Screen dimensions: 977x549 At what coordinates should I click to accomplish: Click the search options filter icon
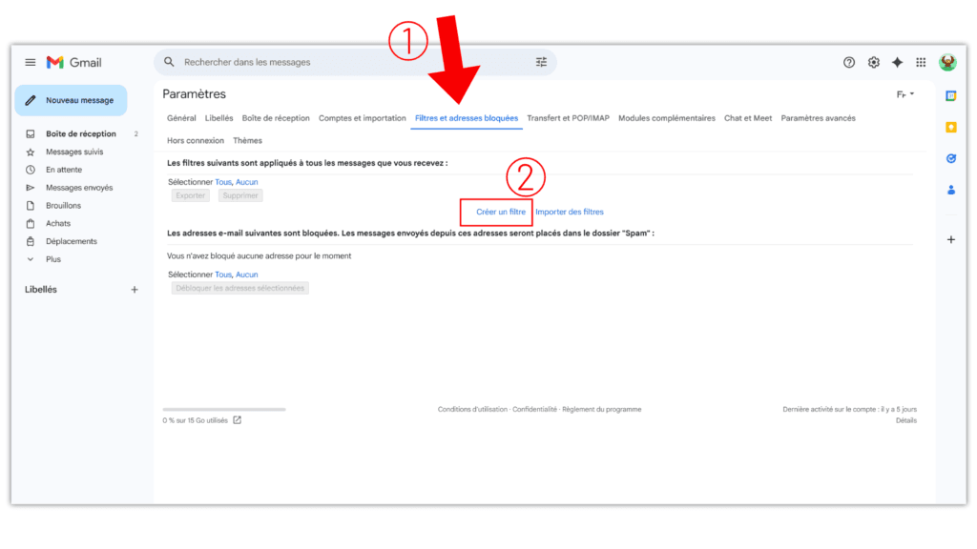[x=541, y=63]
